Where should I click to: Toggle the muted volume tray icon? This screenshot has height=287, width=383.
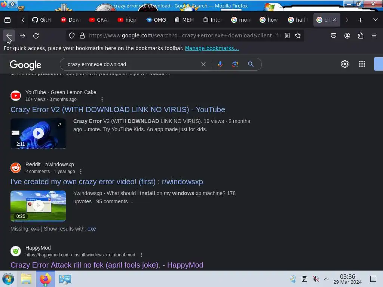click(315, 279)
